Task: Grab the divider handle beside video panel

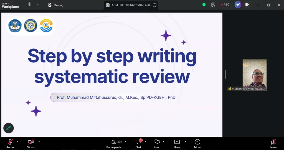Action: [x=225, y=74]
